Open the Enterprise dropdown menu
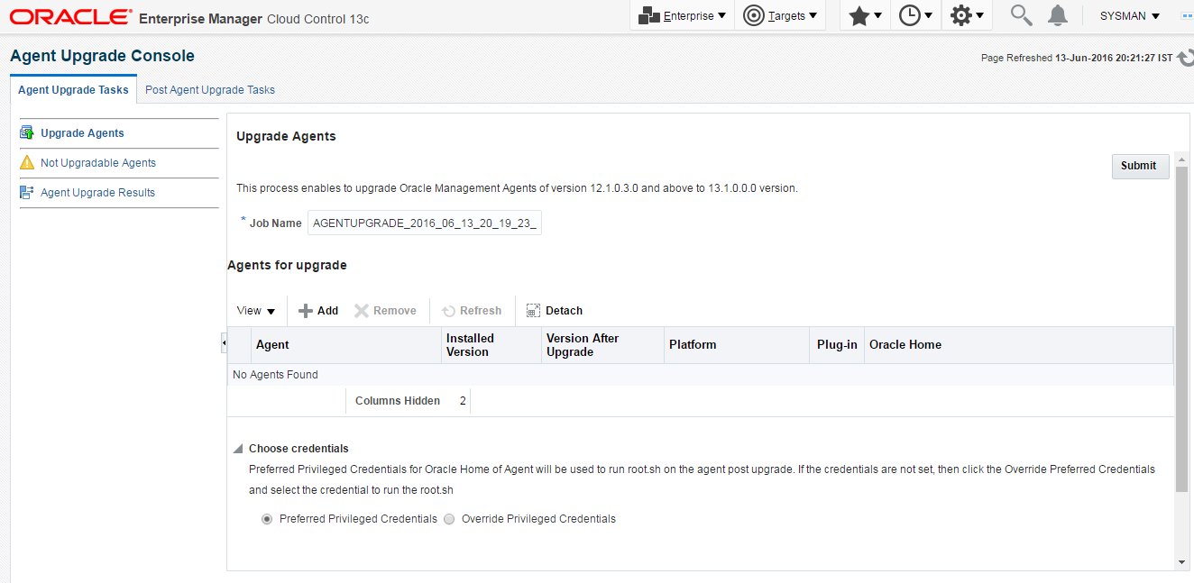Image resolution: width=1194 pixels, height=583 pixels. tap(682, 16)
